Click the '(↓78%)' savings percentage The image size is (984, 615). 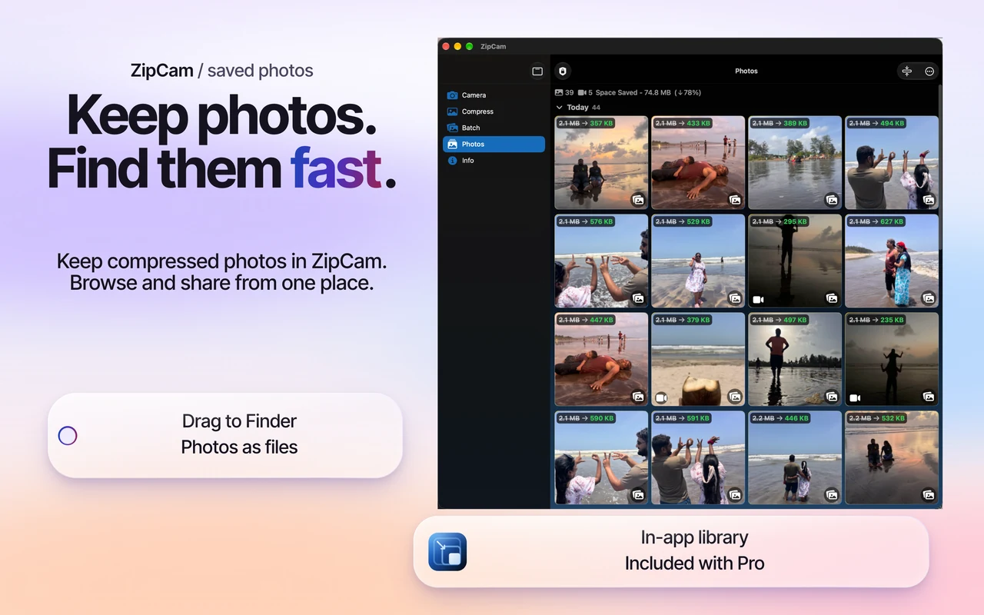688,92
